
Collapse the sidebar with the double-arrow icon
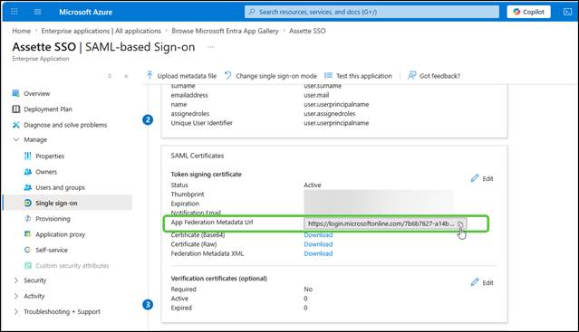click(x=126, y=76)
